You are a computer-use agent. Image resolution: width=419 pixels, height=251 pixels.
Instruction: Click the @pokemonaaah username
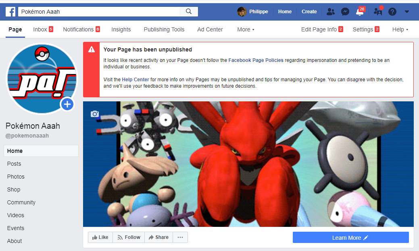[27, 136]
